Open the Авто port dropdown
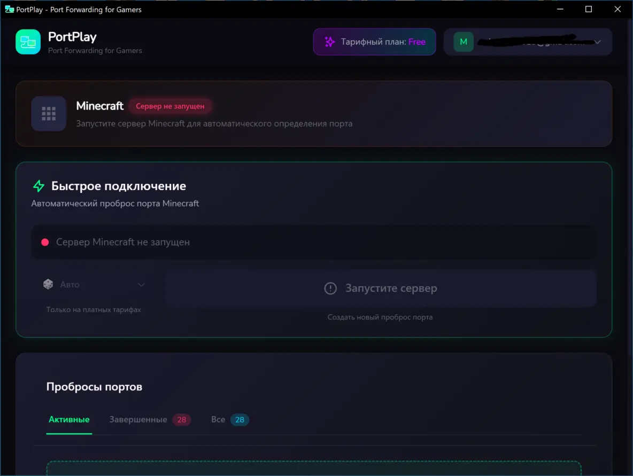 click(x=94, y=285)
